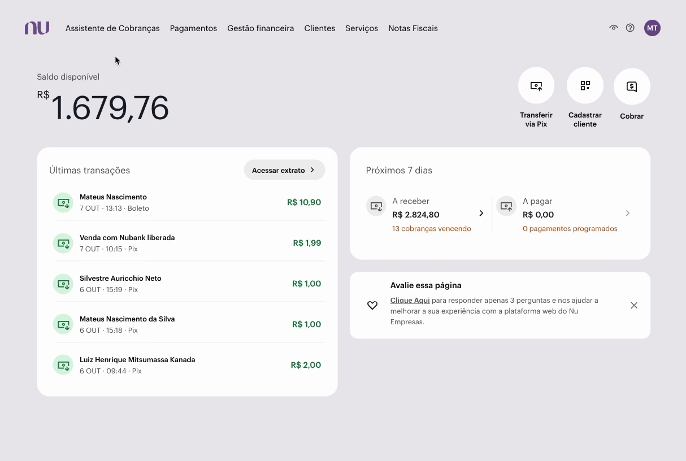The width and height of the screenshot is (686, 461).
Task: Open the Clientes menu
Action: pyautogui.click(x=320, y=28)
